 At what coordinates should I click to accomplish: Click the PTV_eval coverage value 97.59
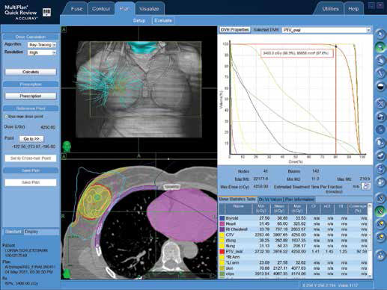362,252
